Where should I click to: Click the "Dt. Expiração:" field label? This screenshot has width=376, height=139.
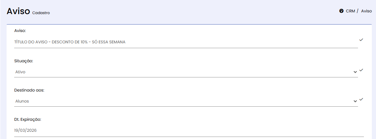coord(28,119)
